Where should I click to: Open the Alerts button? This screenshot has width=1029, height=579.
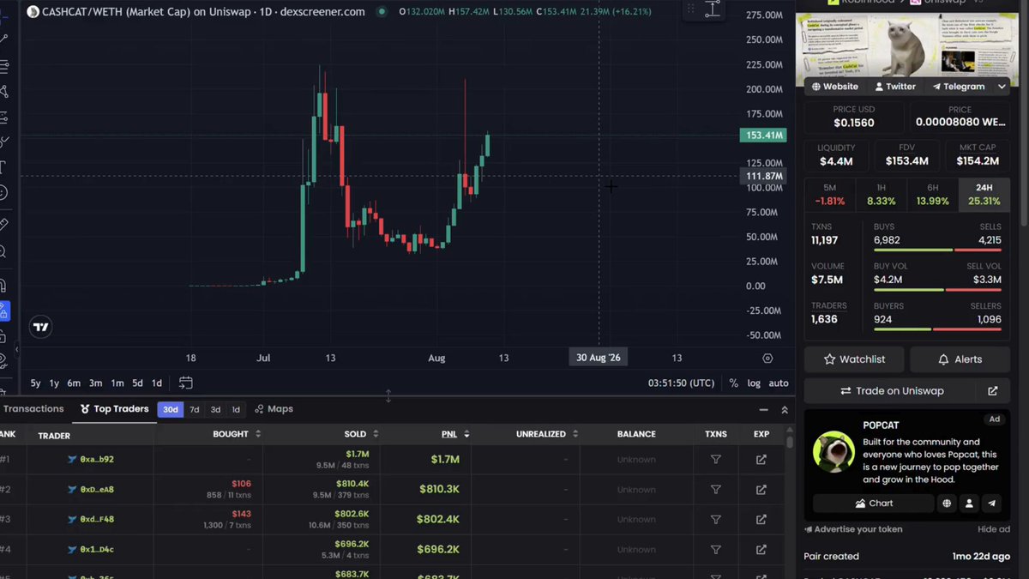pyautogui.click(x=960, y=359)
